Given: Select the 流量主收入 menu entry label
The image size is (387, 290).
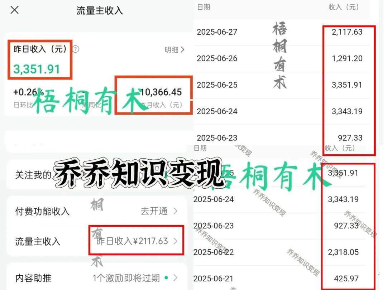Looking at the screenshot, I should point(38,242).
